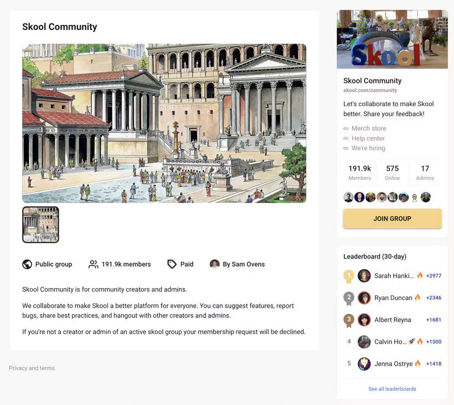Screen dimensions: 454x405
Task: Click the Skool Community page title
Action: [60, 27]
